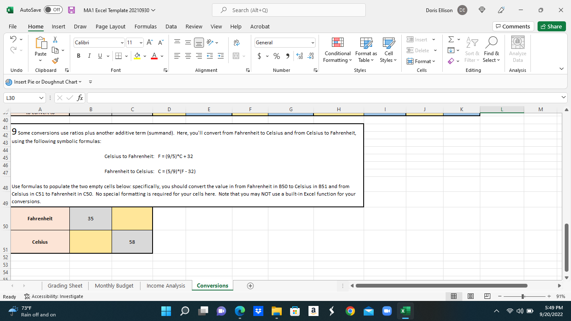Select the Format as Table icon
This screenshot has height=321, width=571.
click(365, 50)
